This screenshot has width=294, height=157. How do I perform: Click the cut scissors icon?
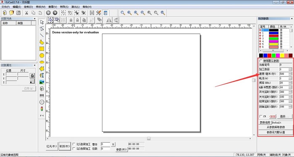pyautogui.click(x=26, y=13)
